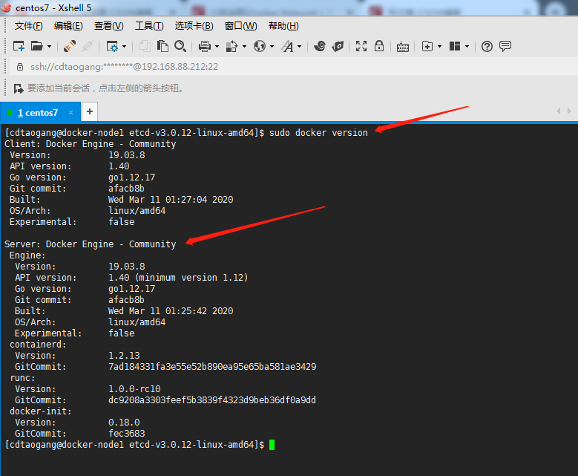
Task: Click the Open session folder icon
Action: coord(37,46)
